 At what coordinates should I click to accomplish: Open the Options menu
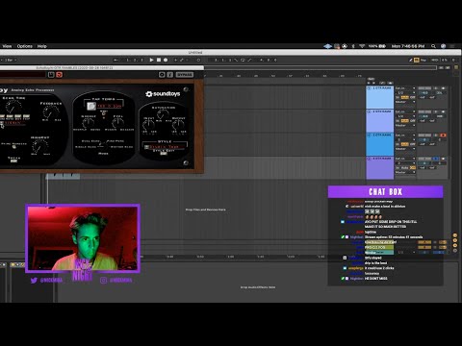click(25, 46)
